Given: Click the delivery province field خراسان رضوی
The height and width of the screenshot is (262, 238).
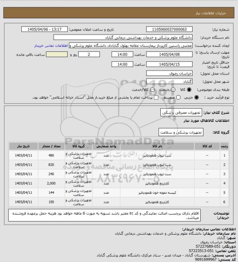Looking at the screenshot, I should pos(169,73).
